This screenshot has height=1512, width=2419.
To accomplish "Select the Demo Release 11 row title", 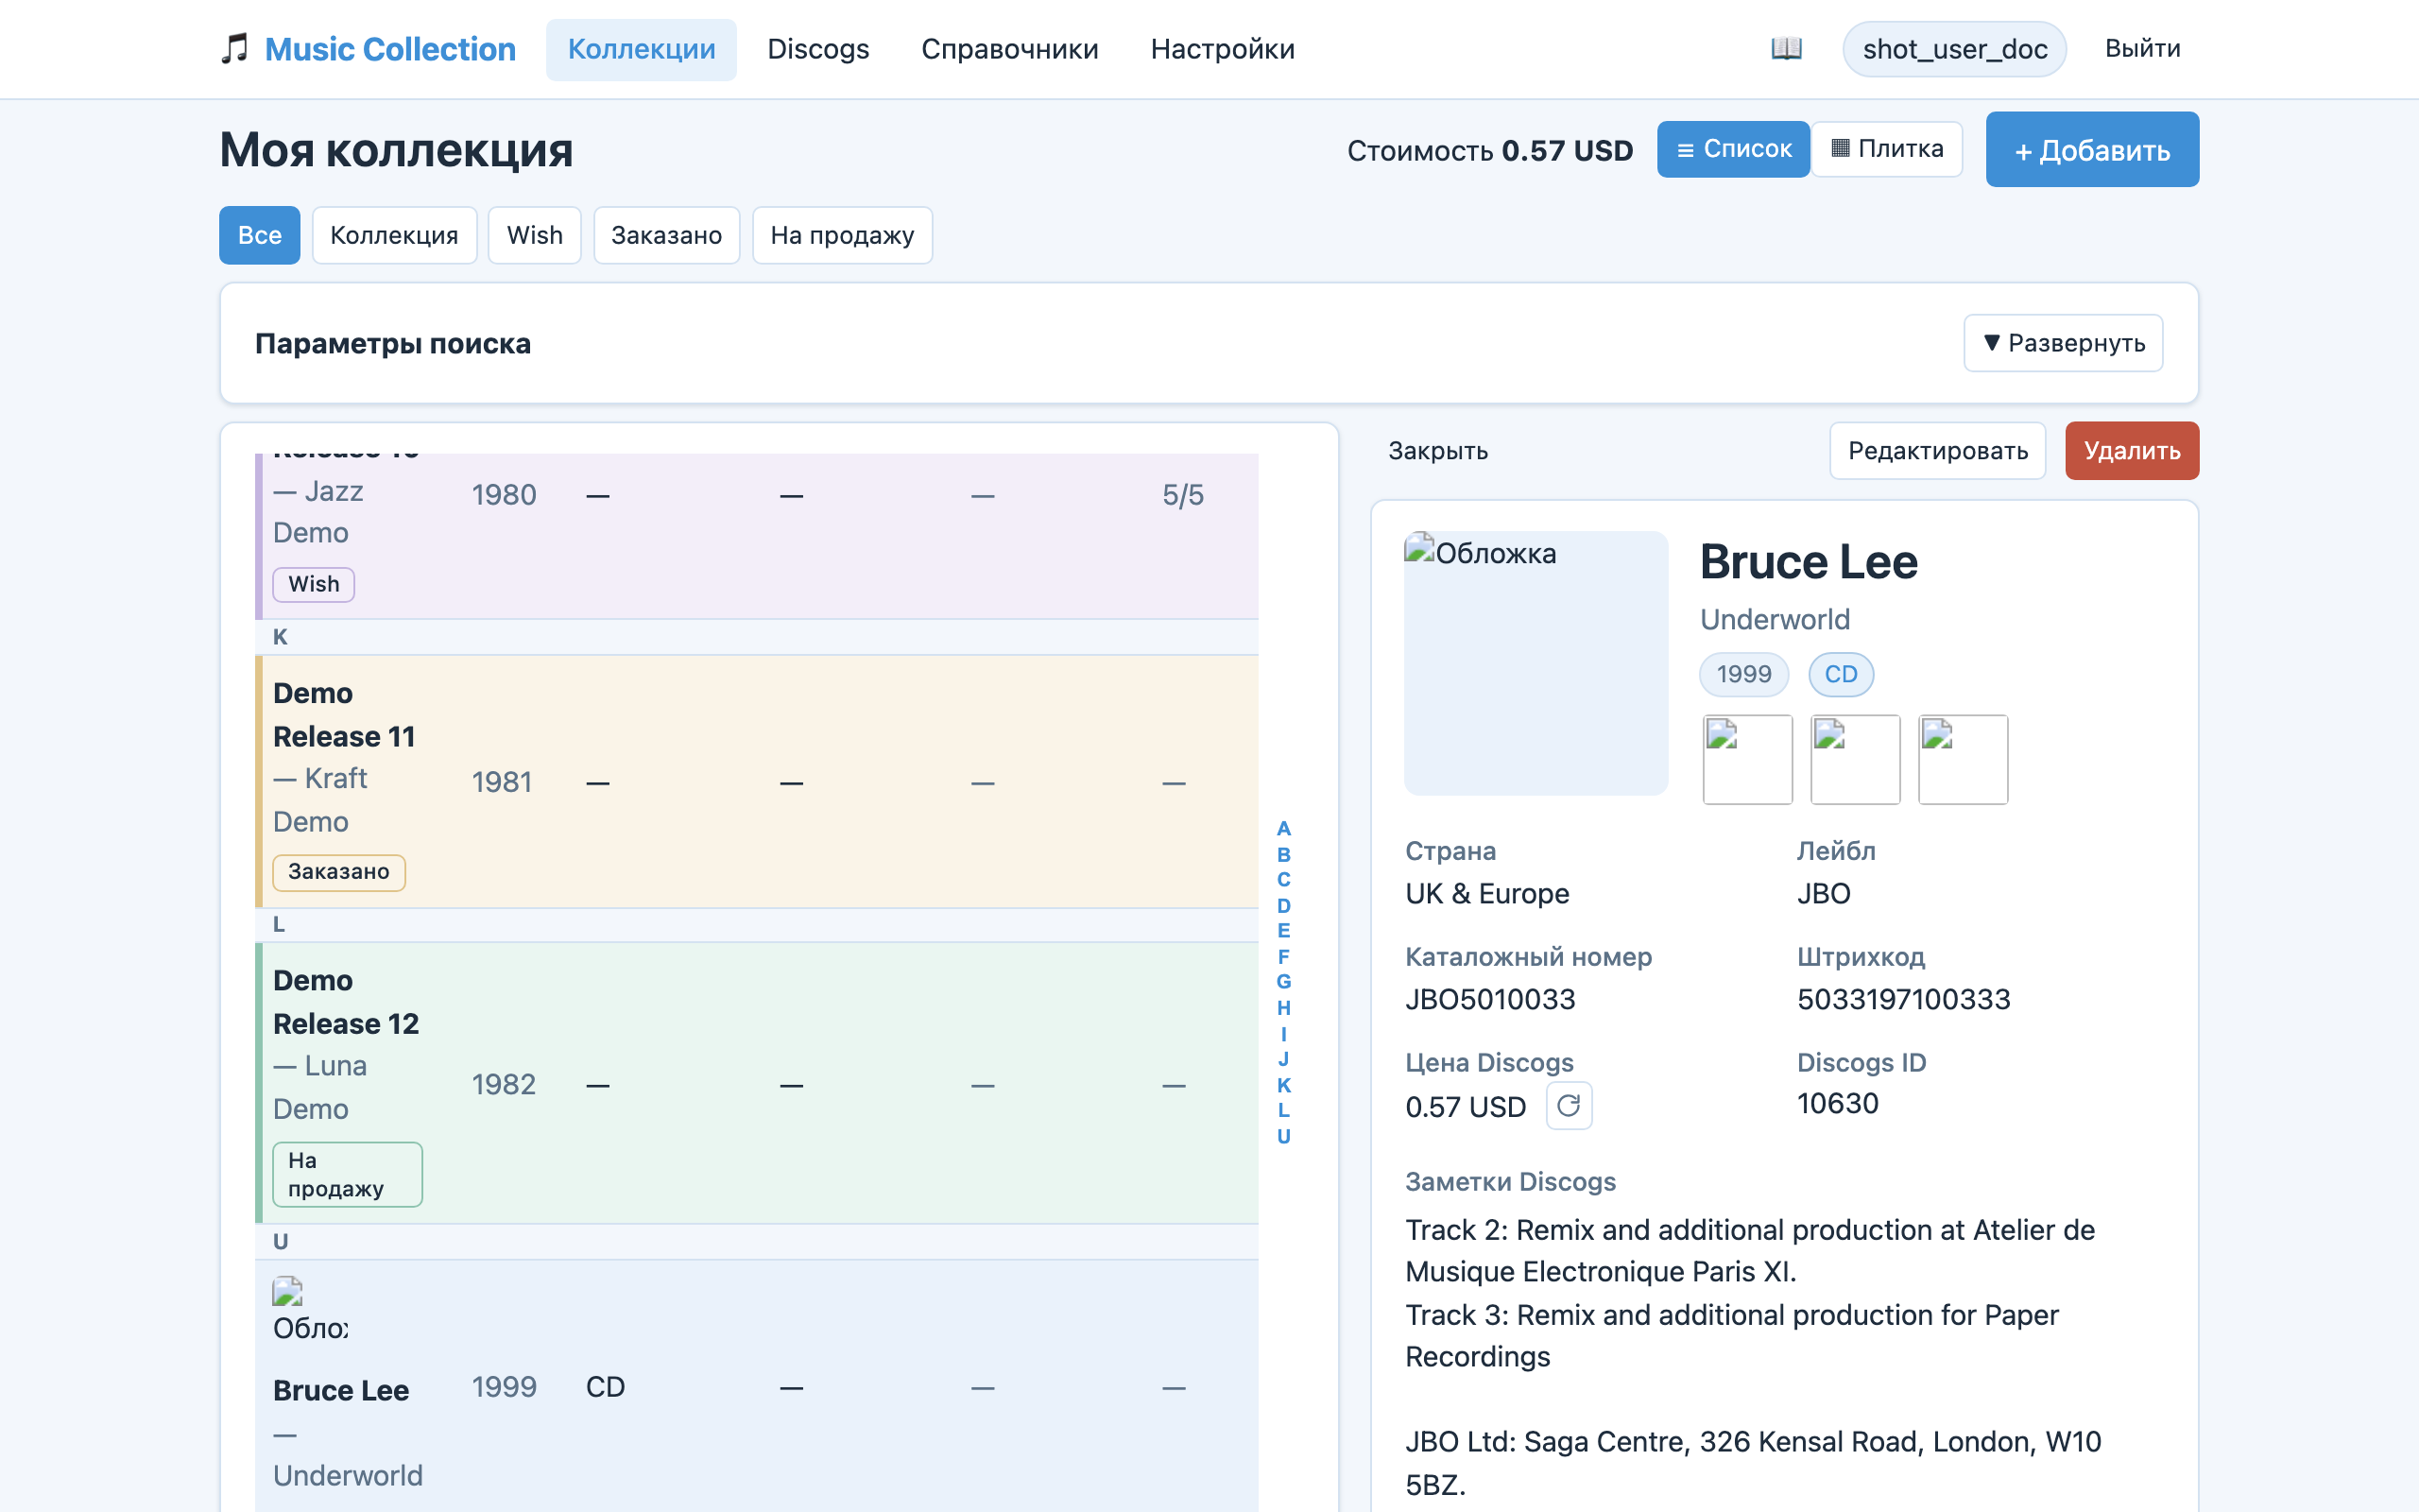I will pyautogui.click(x=344, y=714).
